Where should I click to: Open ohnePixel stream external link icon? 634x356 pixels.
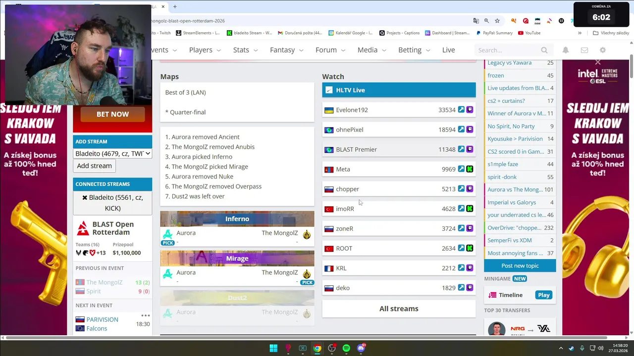click(461, 130)
